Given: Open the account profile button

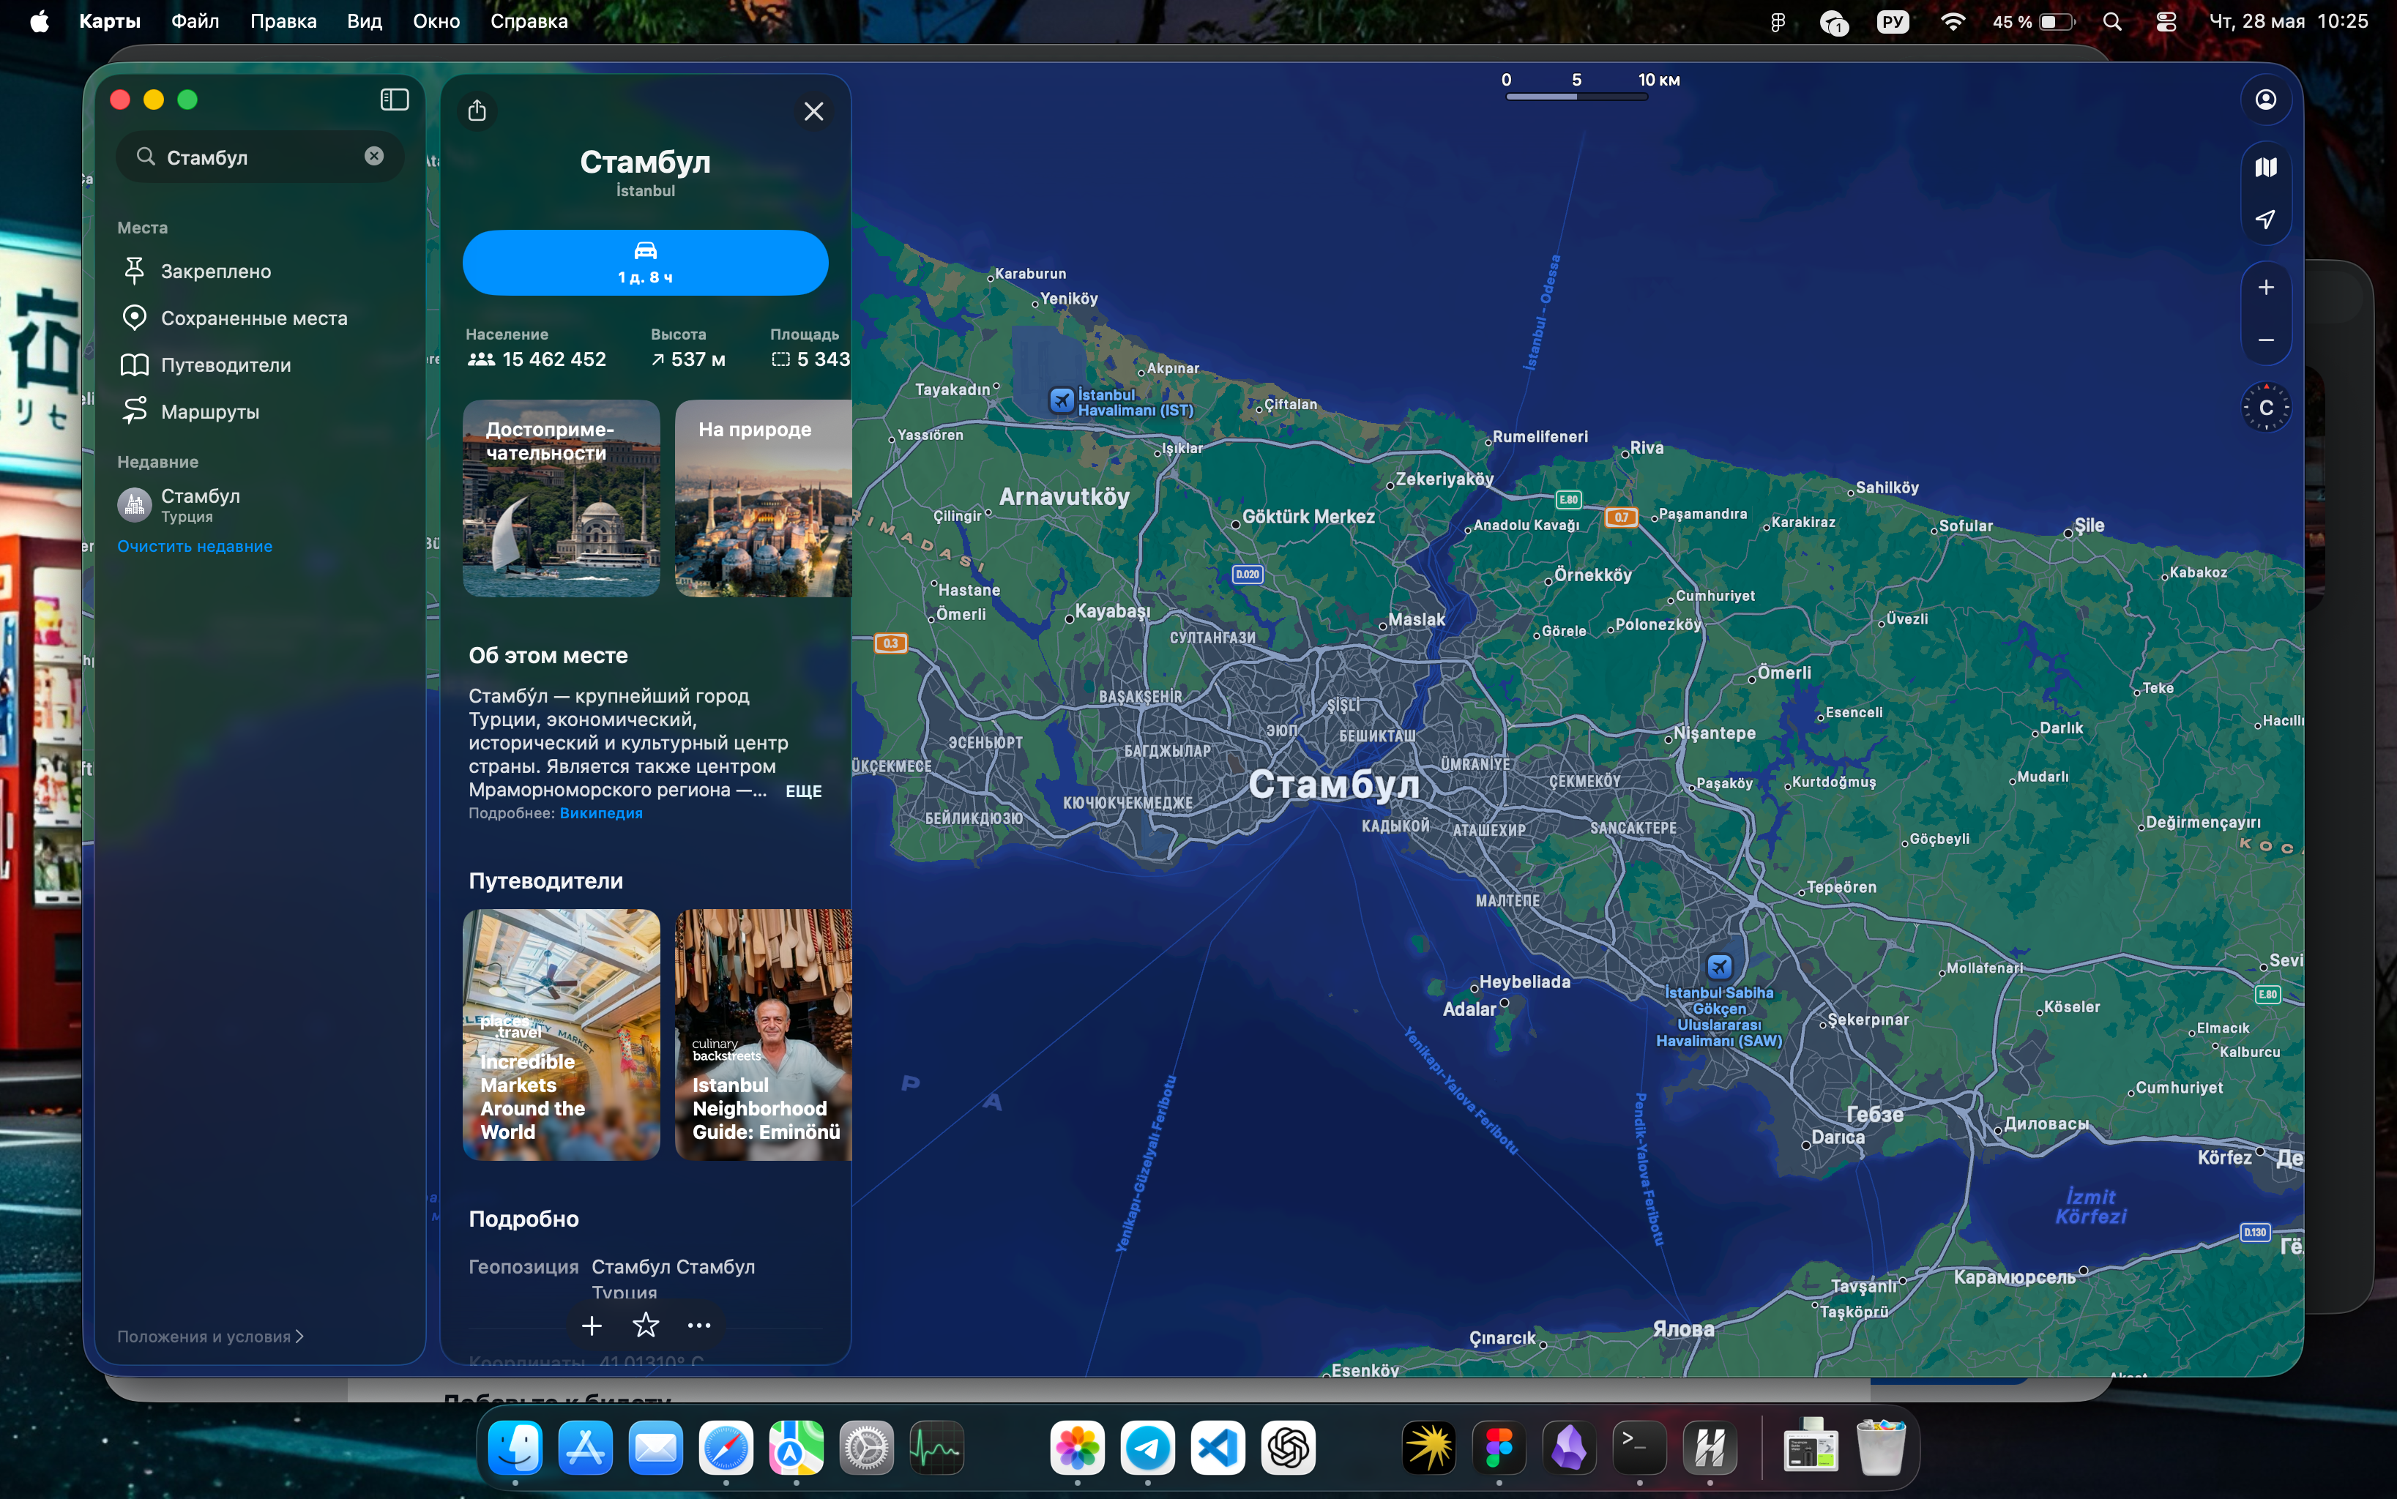Looking at the screenshot, I should point(2265,99).
